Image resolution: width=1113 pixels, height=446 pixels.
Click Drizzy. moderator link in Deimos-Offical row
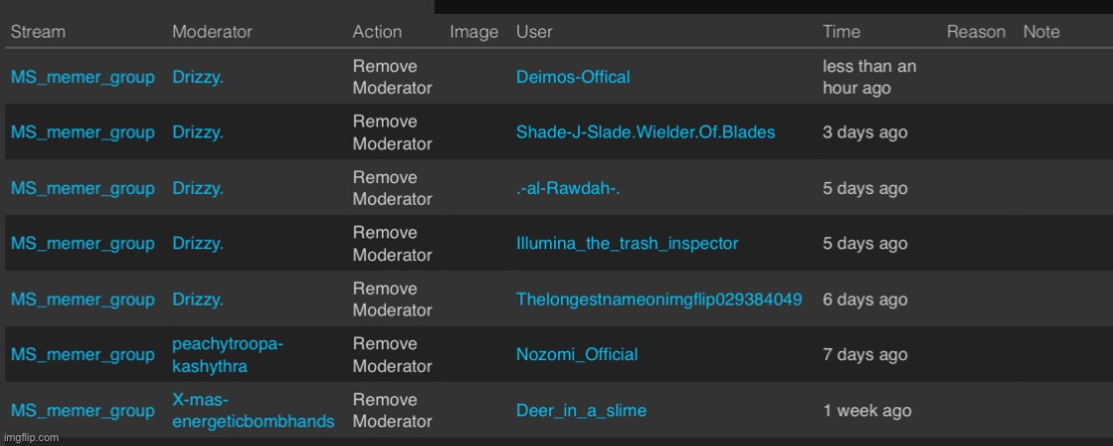pos(197,77)
